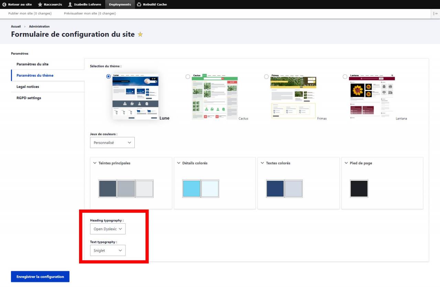
Task: Choose the Lantana theme radio button
Action: pos(345,76)
